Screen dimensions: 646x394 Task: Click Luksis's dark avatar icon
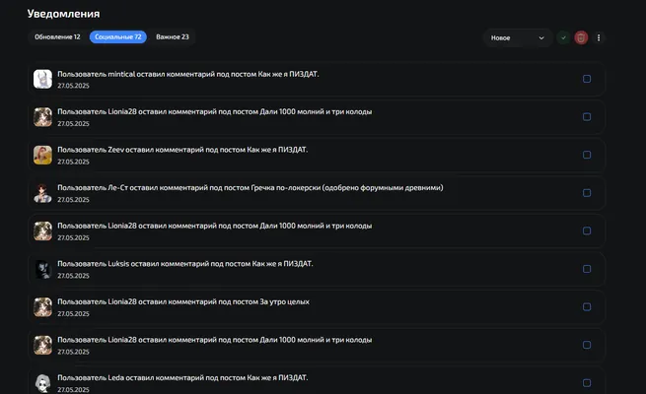(x=42, y=269)
